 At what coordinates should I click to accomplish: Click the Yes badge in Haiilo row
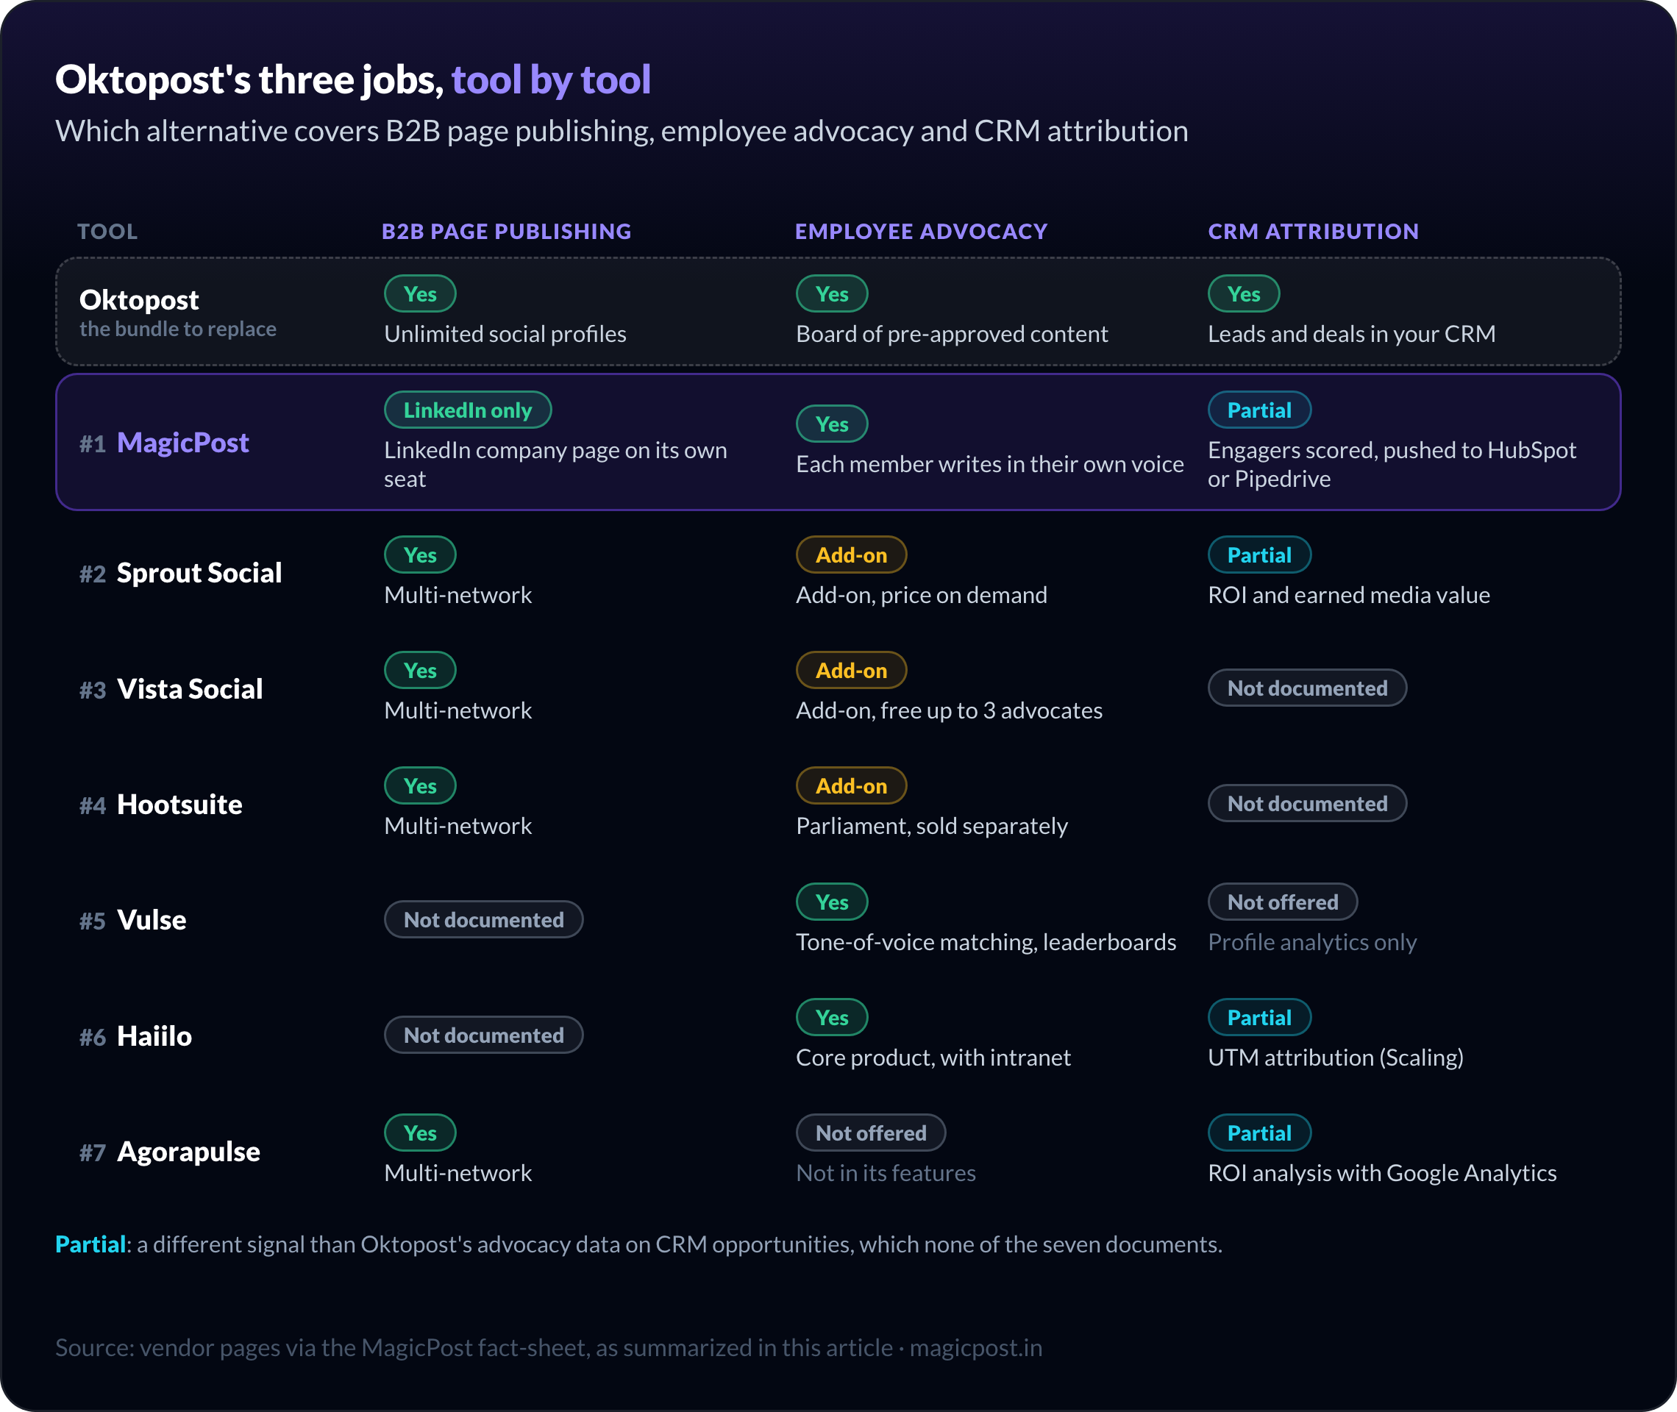832,1017
